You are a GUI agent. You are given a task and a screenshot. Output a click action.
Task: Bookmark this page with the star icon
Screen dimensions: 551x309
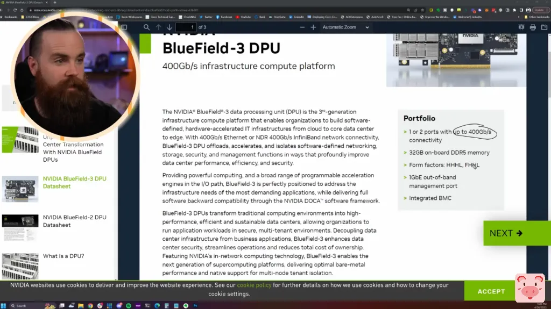point(422,10)
